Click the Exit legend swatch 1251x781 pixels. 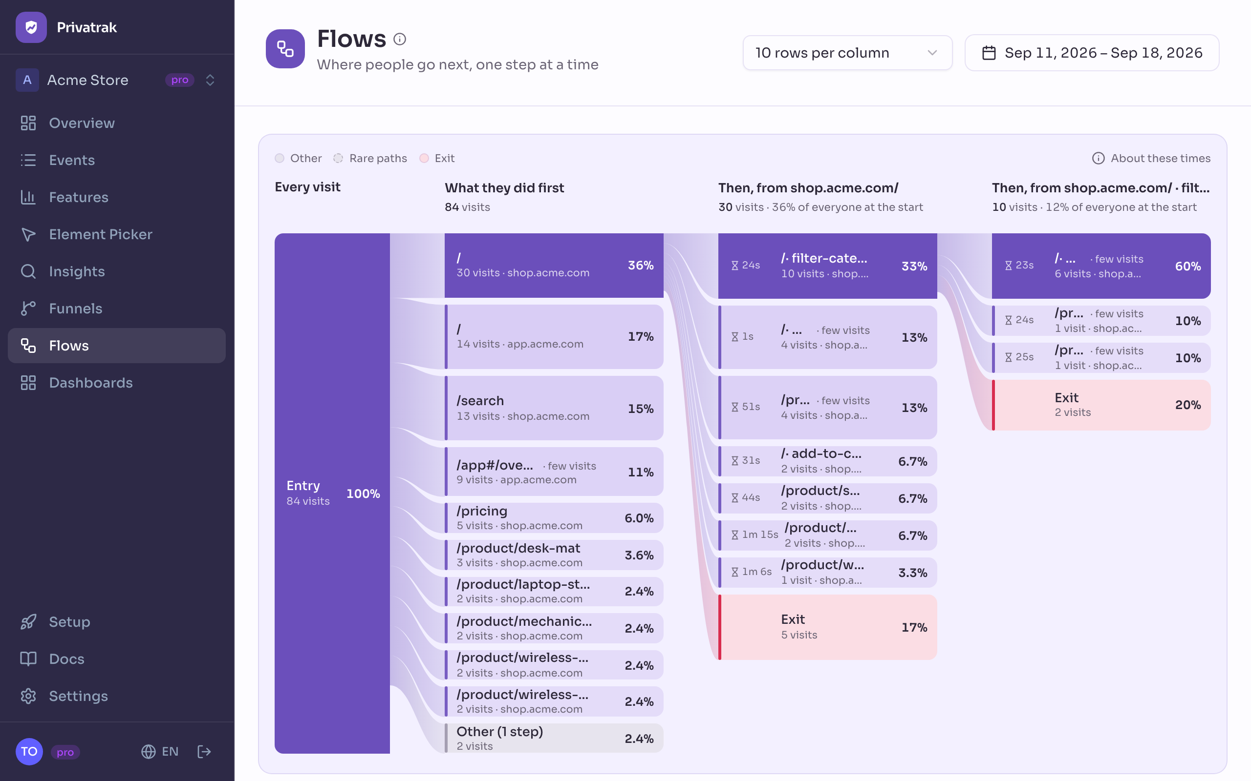tap(424, 158)
